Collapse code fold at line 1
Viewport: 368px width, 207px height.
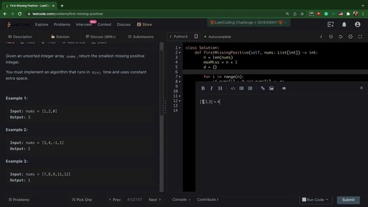180,48
